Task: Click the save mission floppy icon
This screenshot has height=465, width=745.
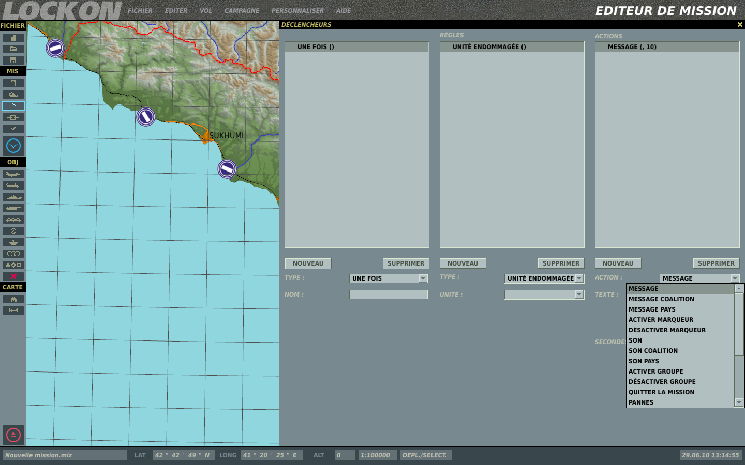Action: coord(13,60)
